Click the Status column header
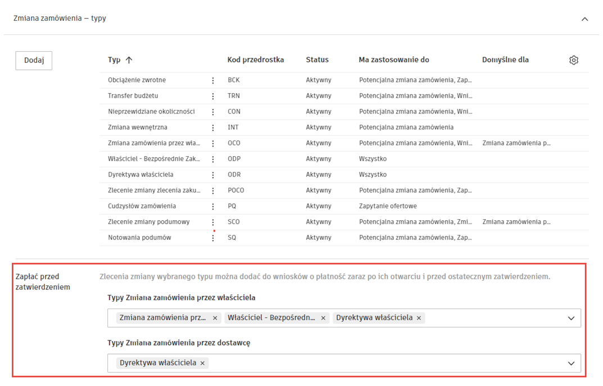The width and height of the screenshot is (603, 386). [x=318, y=60]
